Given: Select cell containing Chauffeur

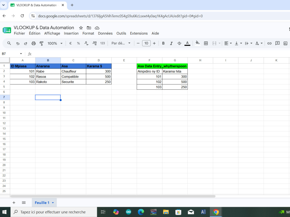Looking at the screenshot, I should coord(73,71).
